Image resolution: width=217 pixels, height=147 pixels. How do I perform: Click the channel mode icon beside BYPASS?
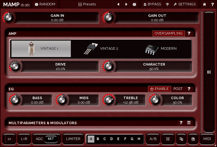pyautogui.click(x=167, y=4)
